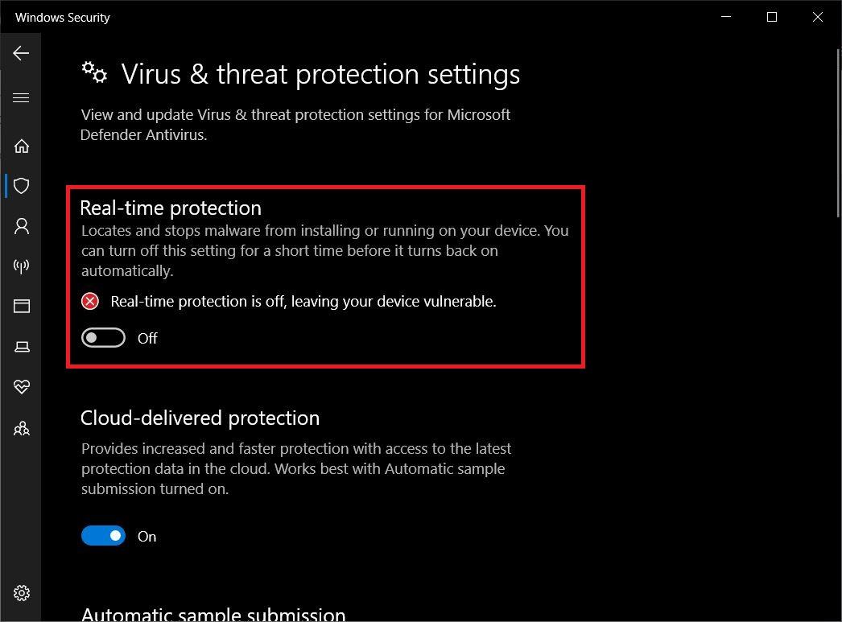This screenshot has width=842, height=622.
Task: Open Device performance & health heart icon
Action: tap(22, 386)
